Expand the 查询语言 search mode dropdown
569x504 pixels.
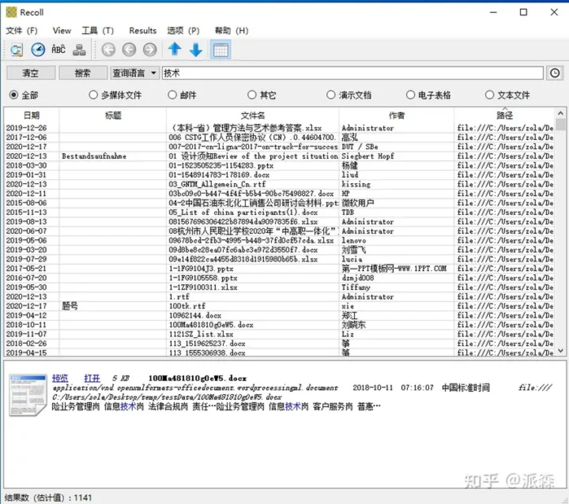tap(134, 73)
